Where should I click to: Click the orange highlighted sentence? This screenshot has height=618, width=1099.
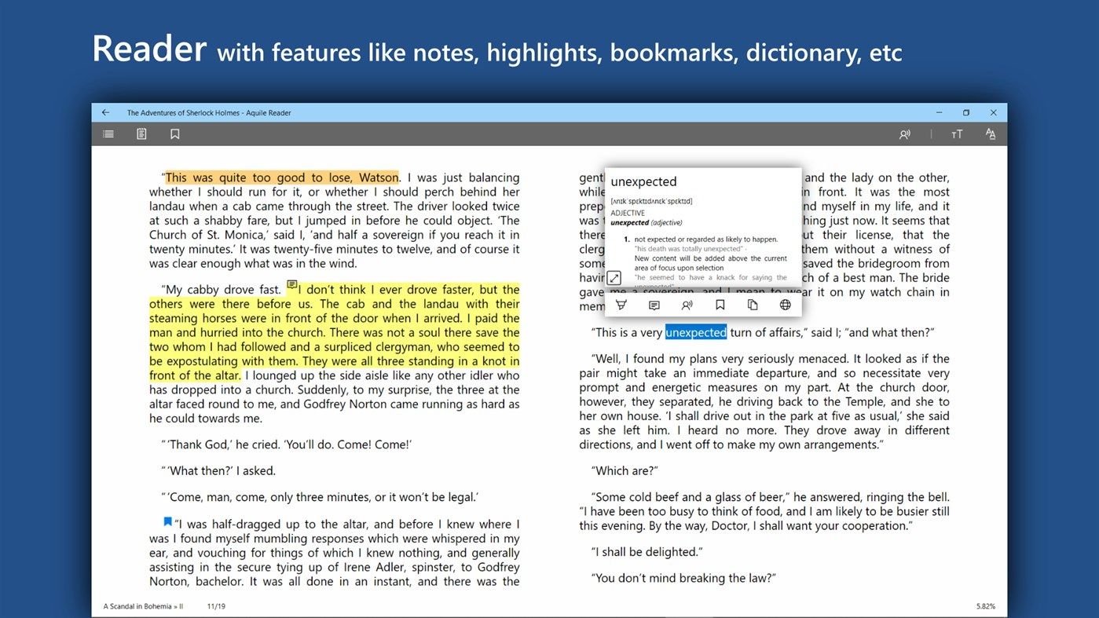(282, 177)
